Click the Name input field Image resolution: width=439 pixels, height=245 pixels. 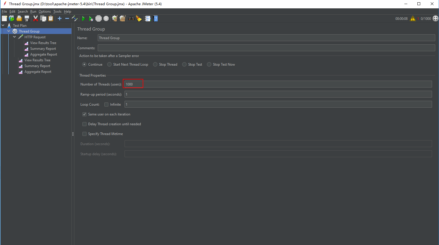pyautogui.click(x=266, y=38)
